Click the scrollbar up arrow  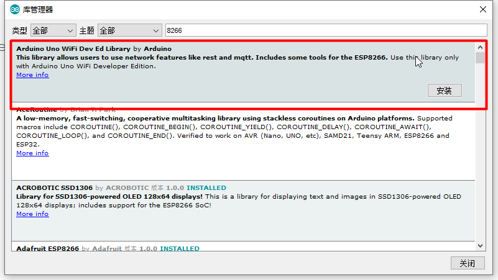480,48
